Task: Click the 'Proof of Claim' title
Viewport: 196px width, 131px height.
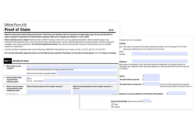Action: (17, 29)
